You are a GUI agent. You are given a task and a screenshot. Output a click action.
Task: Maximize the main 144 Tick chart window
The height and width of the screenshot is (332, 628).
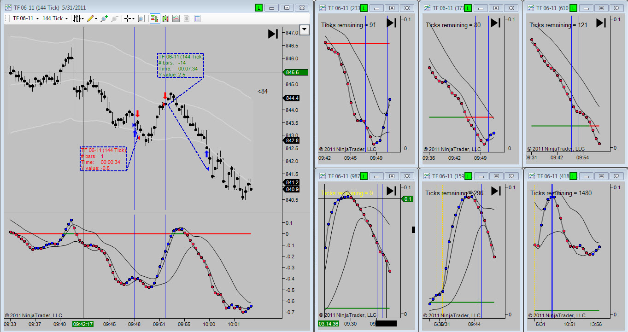point(287,7)
